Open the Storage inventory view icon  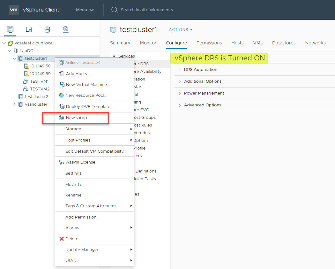point(47,29)
